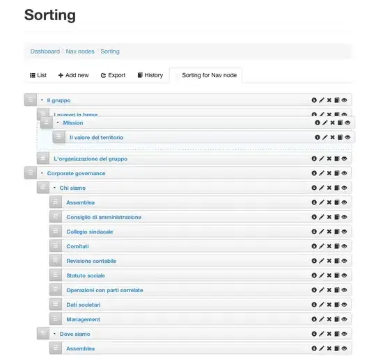Collapse the Chi siamo branch
376x363 pixels.
click(x=55, y=188)
